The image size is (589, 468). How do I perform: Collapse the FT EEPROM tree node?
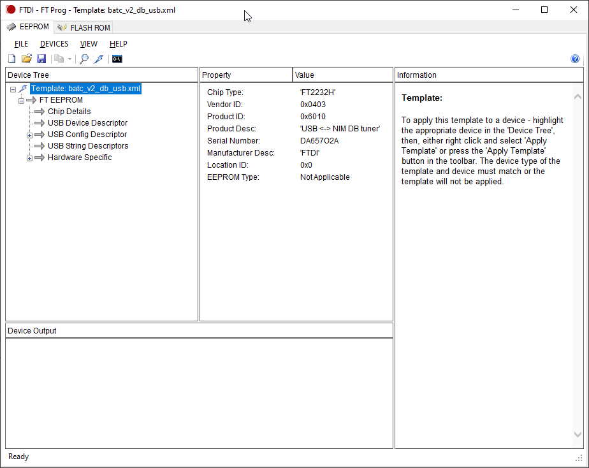click(22, 101)
